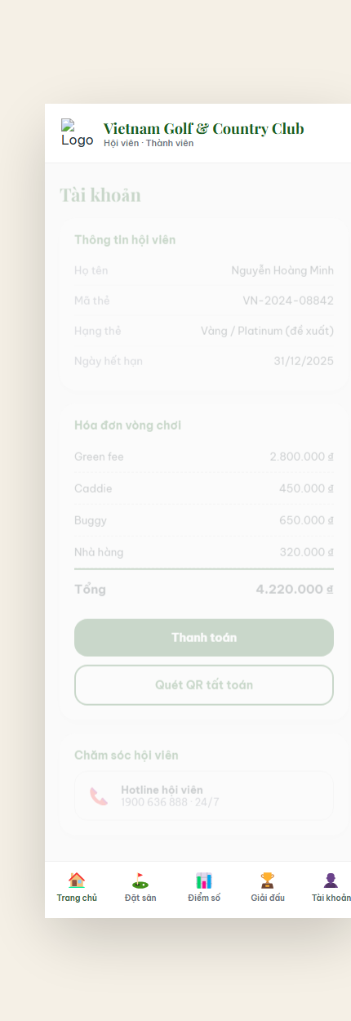Select the Caddie invoice row
351x1021 pixels.
coord(204,488)
